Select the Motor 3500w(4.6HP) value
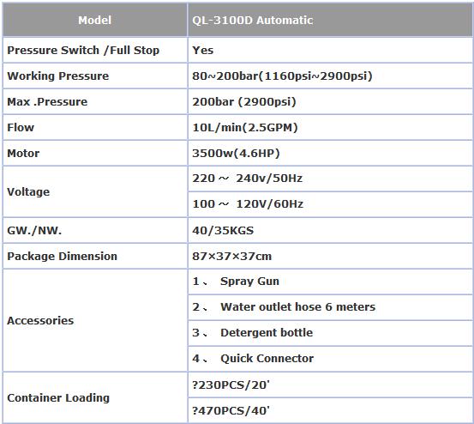 [236, 153]
